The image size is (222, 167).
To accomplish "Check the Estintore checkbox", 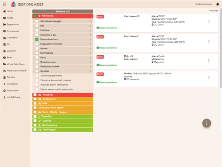I will [x=37, y=30].
